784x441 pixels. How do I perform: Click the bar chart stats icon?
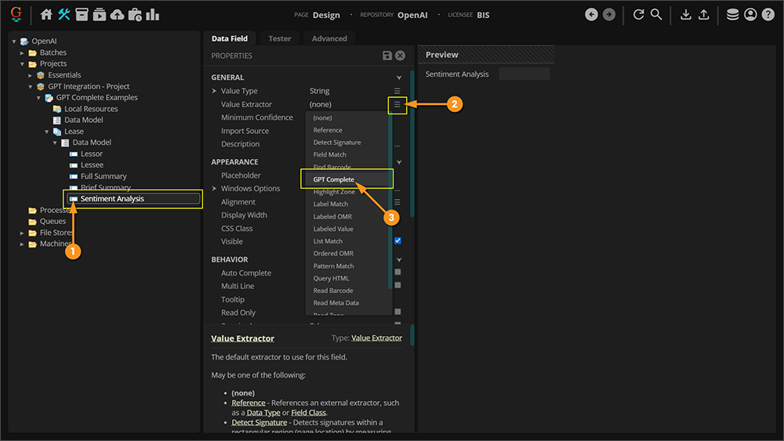point(152,14)
